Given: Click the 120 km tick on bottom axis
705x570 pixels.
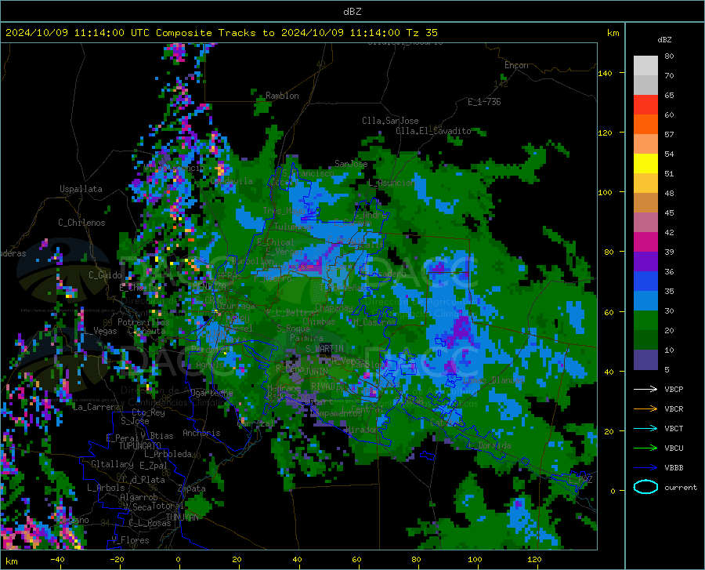Looking at the screenshot, I should pos(534,559).
